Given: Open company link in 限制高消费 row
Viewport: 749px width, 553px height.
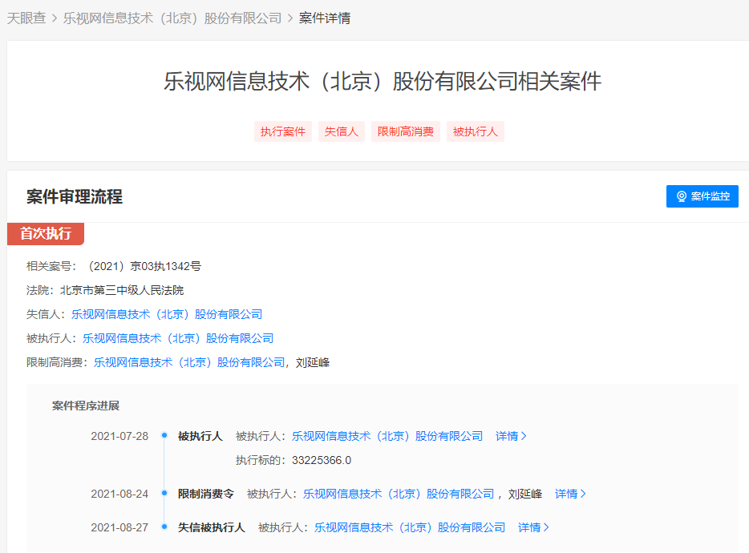Looking at the screenshot, I should click(189, 362).
